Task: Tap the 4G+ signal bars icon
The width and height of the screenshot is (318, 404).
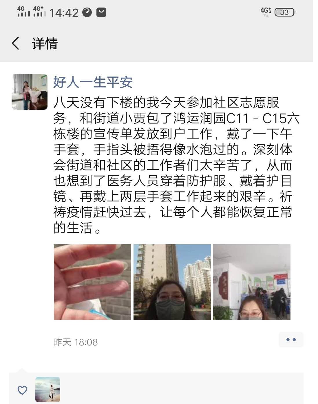Action: point(39,12)
